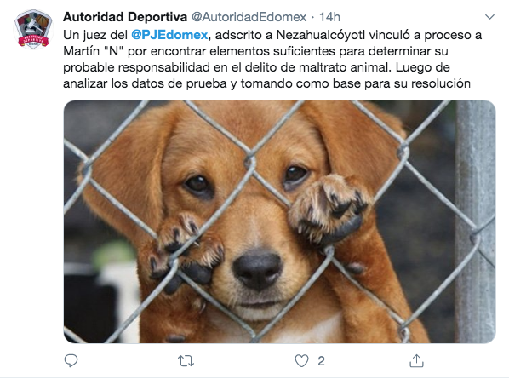Viewport: 509px width, 379px height.
Task: Open the Autoridad Deportiva display name
Action: tap(125, 17)
